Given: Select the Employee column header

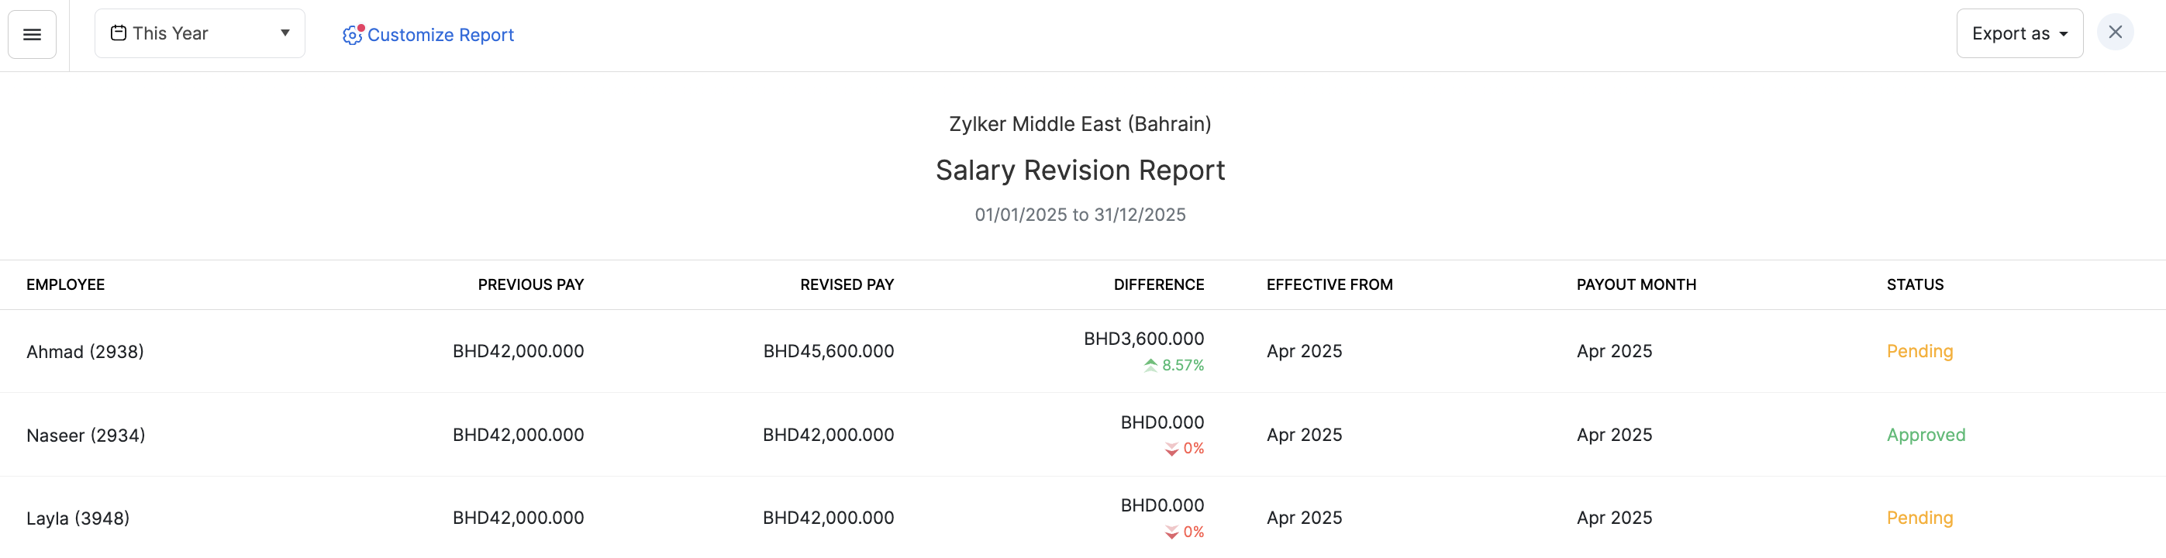Looking at the screenshot, I should pos(66,285).
